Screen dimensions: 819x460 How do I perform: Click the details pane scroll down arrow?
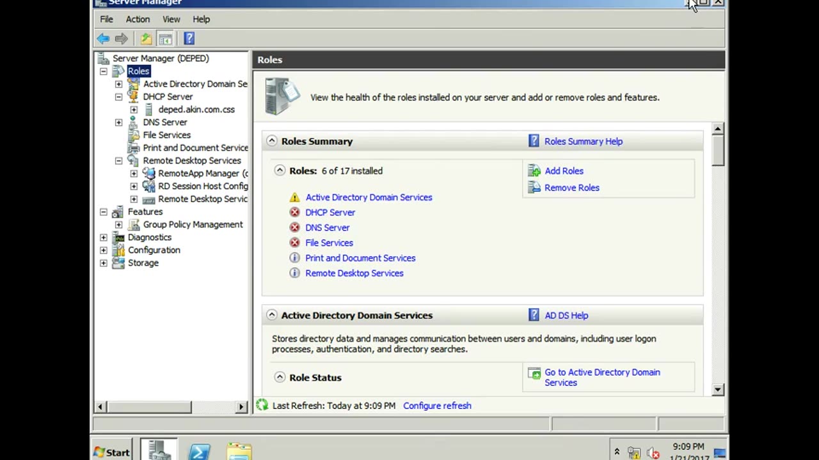[718, 389]
